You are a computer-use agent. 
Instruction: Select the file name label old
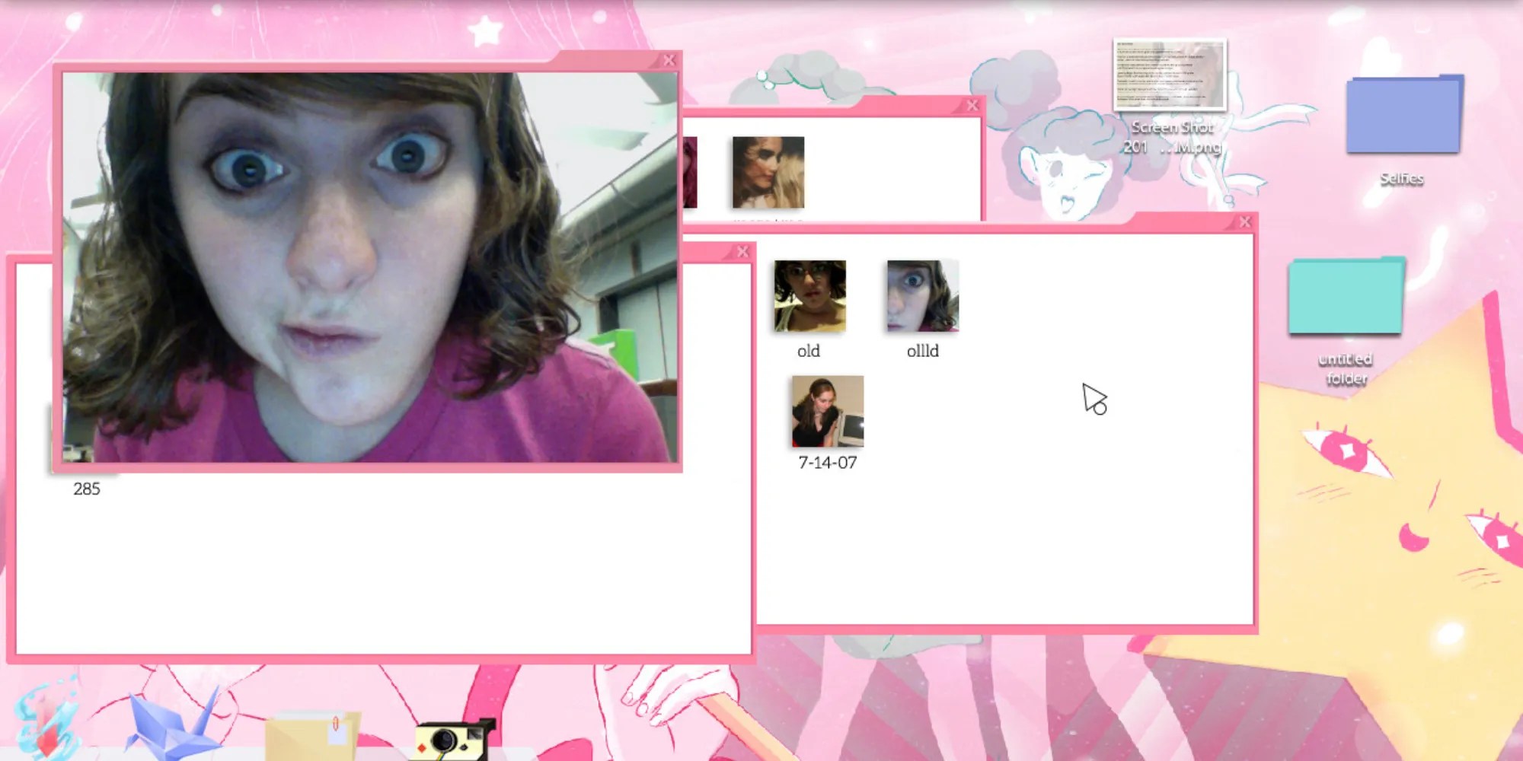(809, 351)
